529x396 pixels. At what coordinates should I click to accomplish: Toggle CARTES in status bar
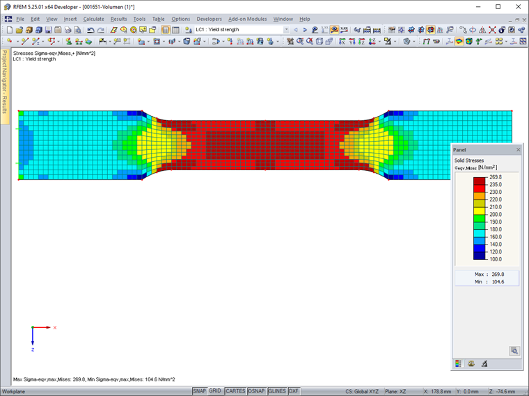pyautogui.click(x=235, y=391)
